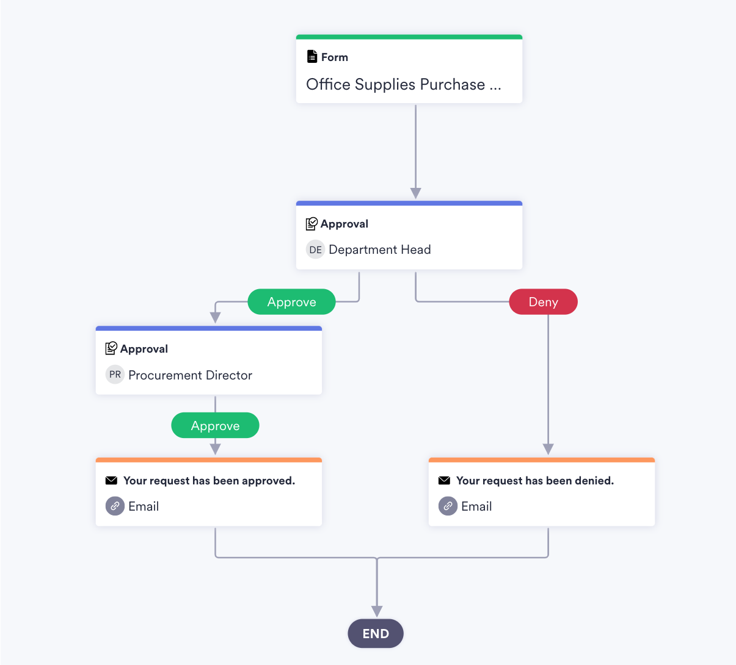This screenshot has width=736, height=665.
Task: Select the PR avatar badge for Procurement Director
Action: click(115, 375)
